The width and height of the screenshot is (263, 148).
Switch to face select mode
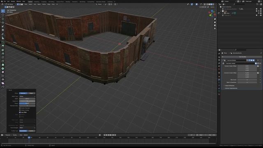pyautogui.click(x=22, y=5)
